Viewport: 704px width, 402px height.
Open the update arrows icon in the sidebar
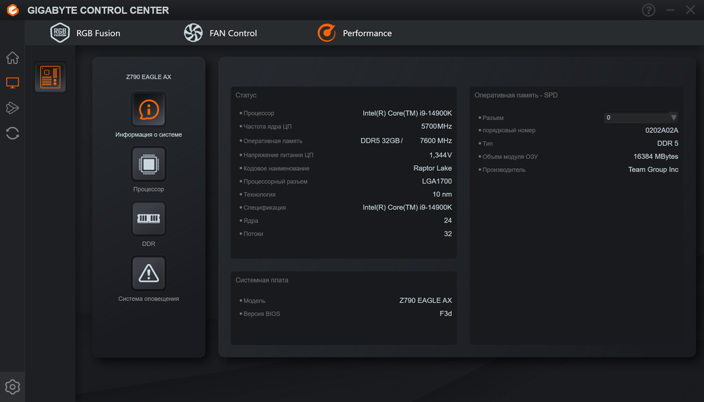[13, 133]
